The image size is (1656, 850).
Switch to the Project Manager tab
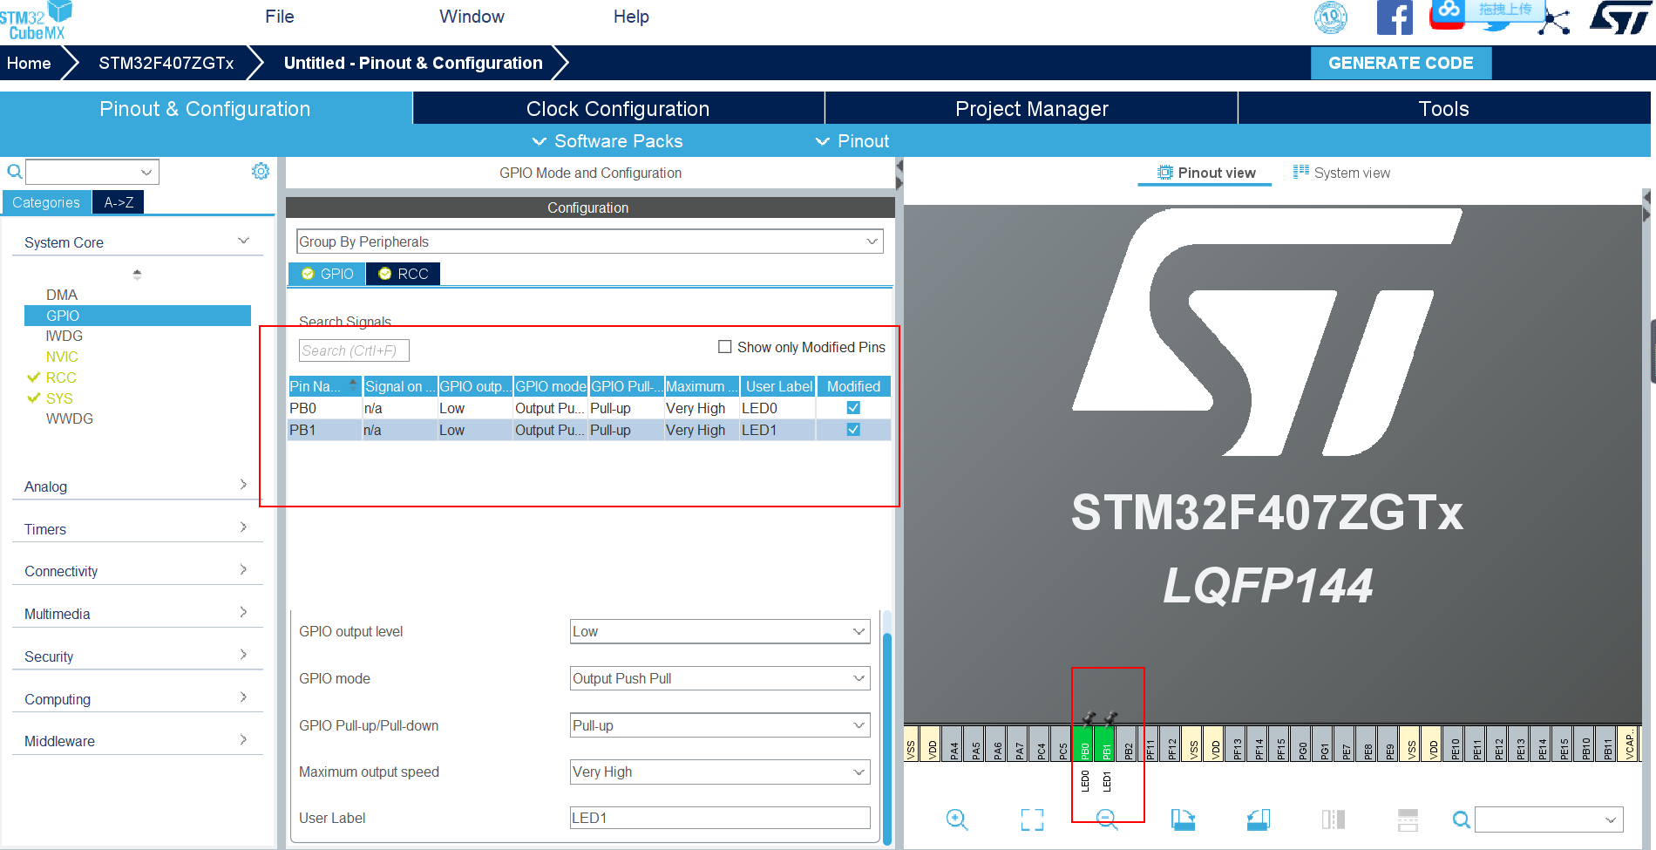tap(1032, 108)
